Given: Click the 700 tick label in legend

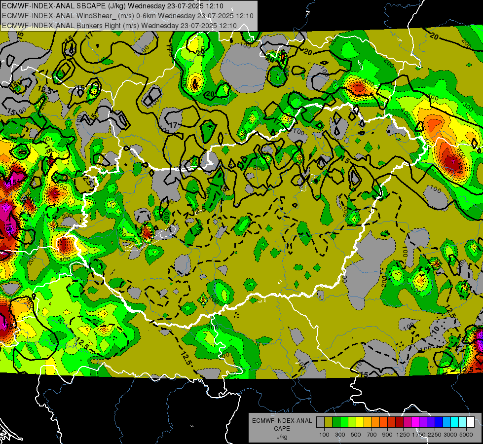Looking at the screenshot, I should [x=372, y=435].
